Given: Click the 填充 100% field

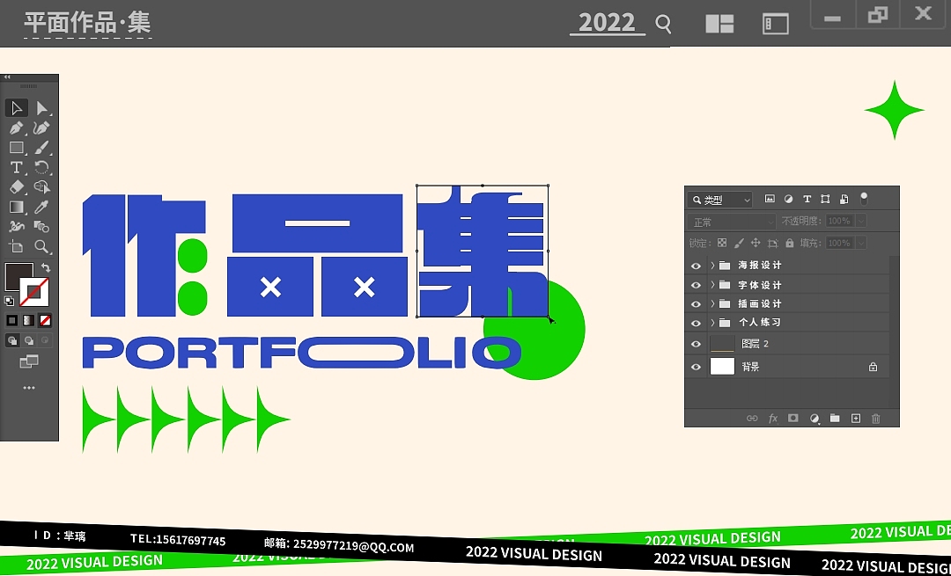Looking at the screenshot, I should click(839, 243).
